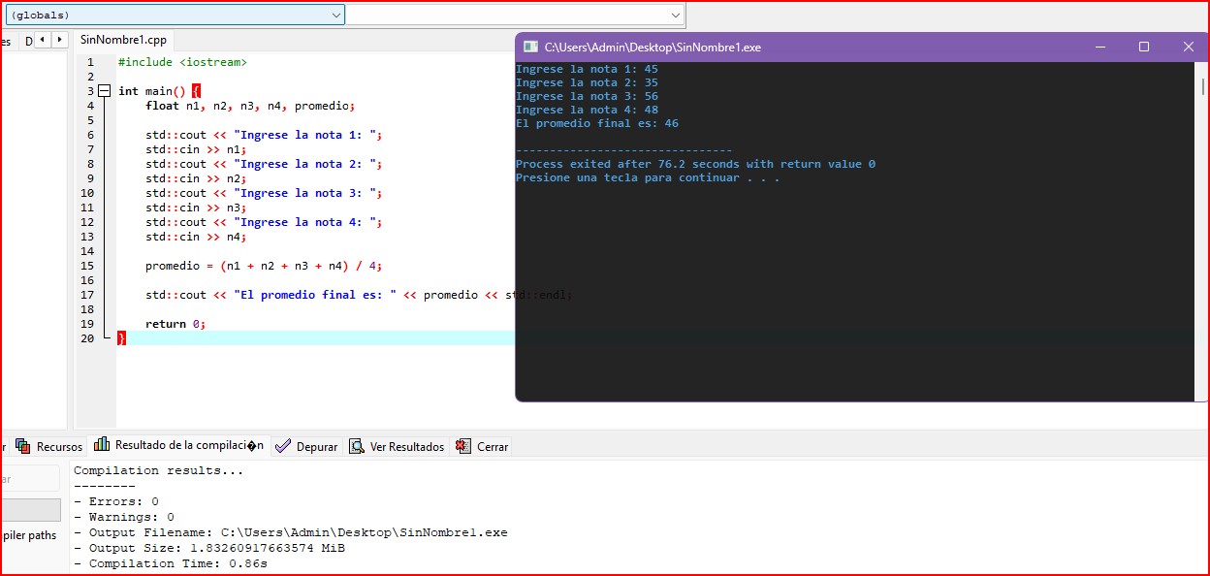
Task: Select the SinNombre1.cpp editor tab
Action: coord(123,41)
